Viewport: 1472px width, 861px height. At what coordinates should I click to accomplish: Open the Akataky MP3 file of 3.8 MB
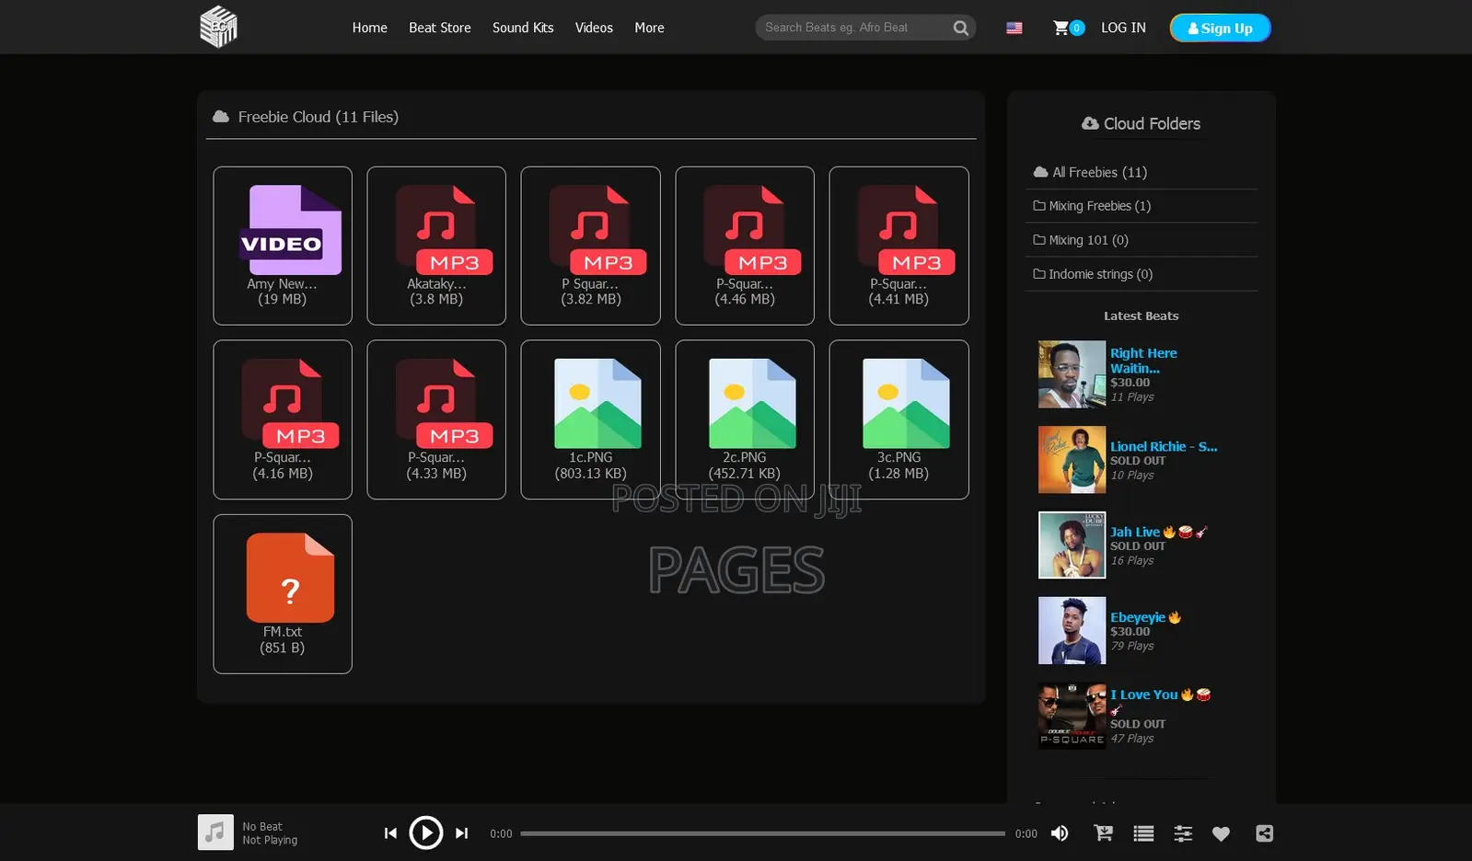point(436,246)
